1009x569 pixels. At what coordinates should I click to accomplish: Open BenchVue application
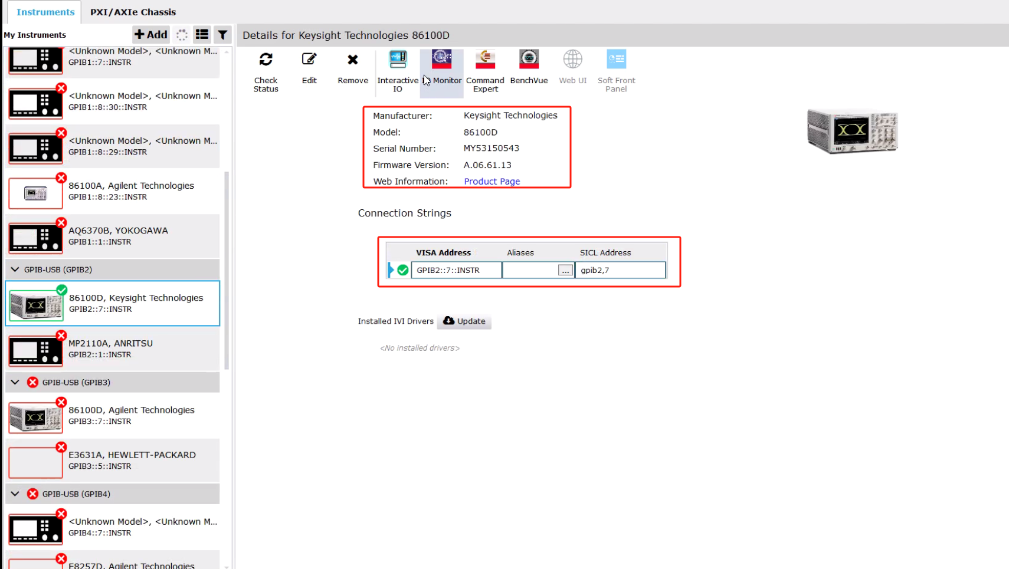pos(529,60)
